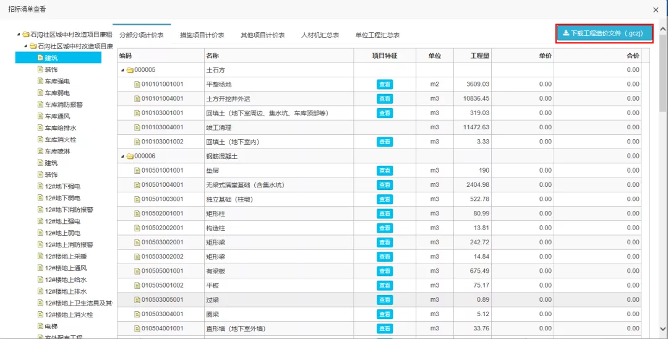Click root project folder icon in tree
Image resolution: width=668 pixels, height=339 pixels.
(26, 35)
